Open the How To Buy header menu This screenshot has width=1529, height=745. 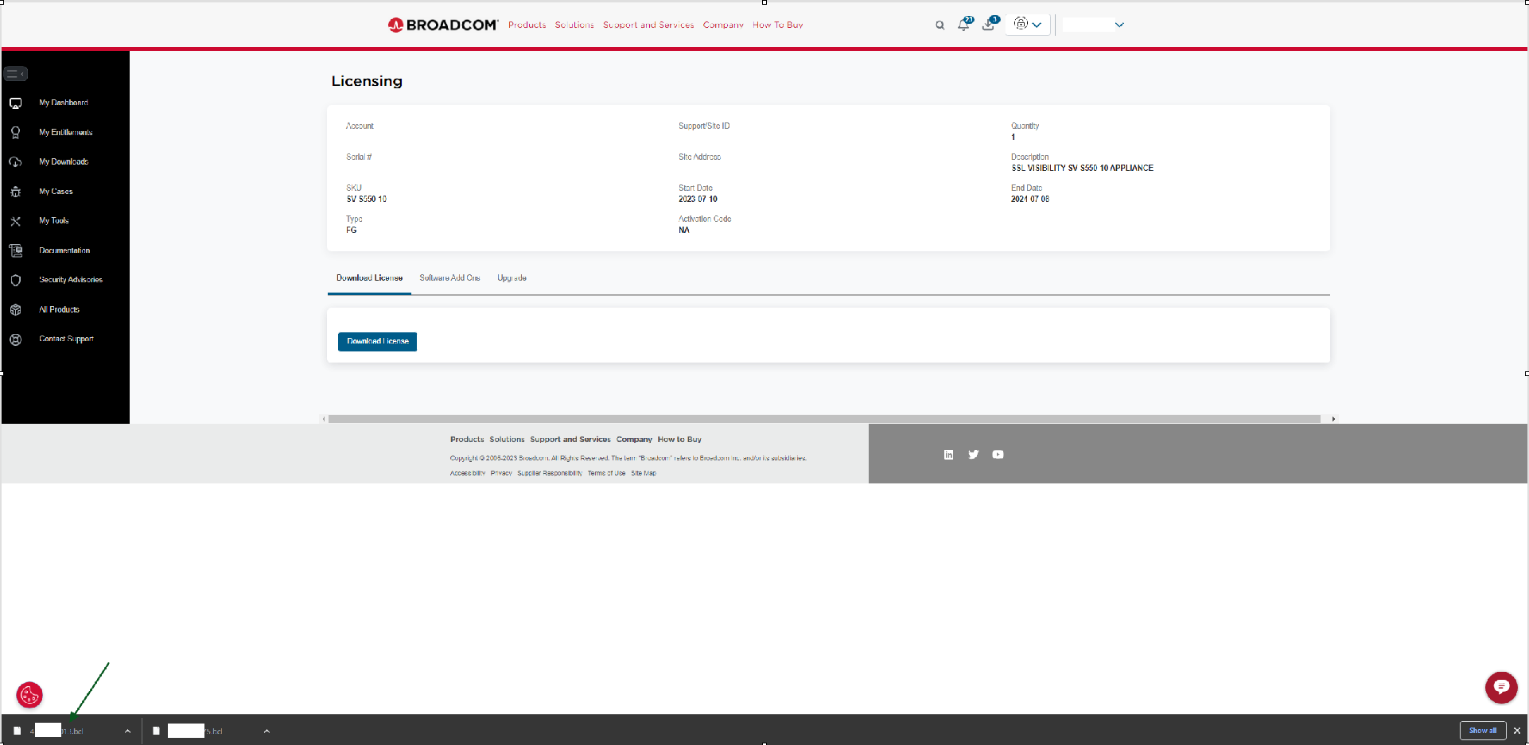(x=778, y=25)
